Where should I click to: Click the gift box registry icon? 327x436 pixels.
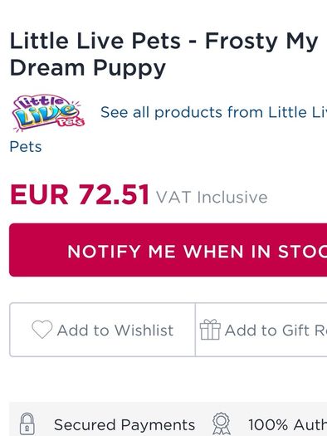click(210, 330)
